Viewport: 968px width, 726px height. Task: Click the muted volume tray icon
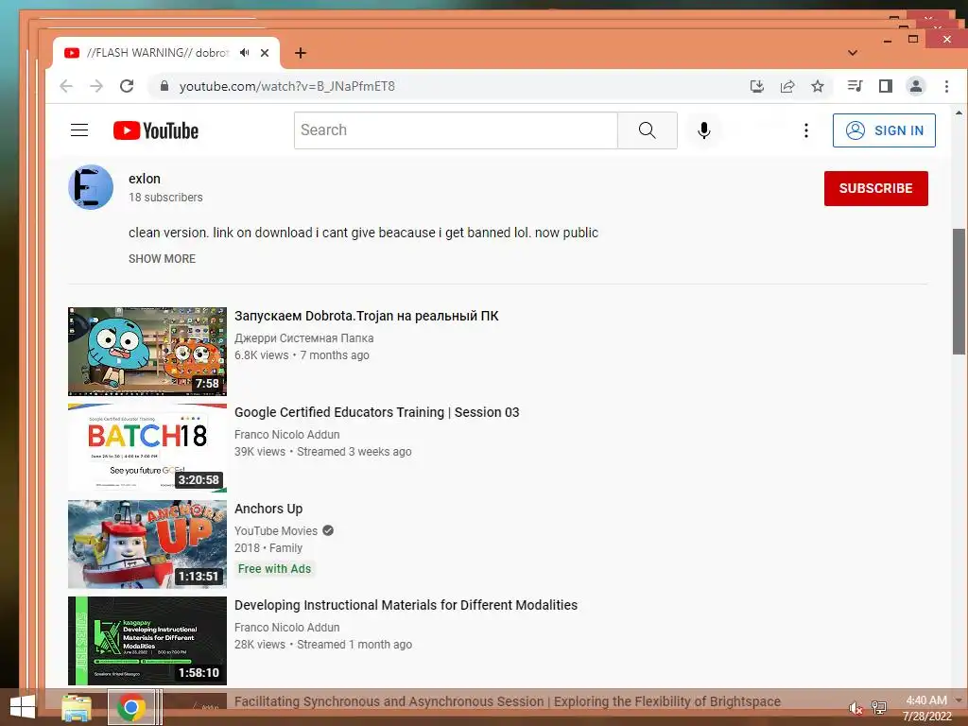pyautogui.click(x=856, y=708)
